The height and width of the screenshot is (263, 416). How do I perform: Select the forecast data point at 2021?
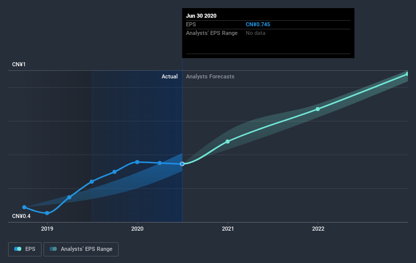(x=228, y=142)
